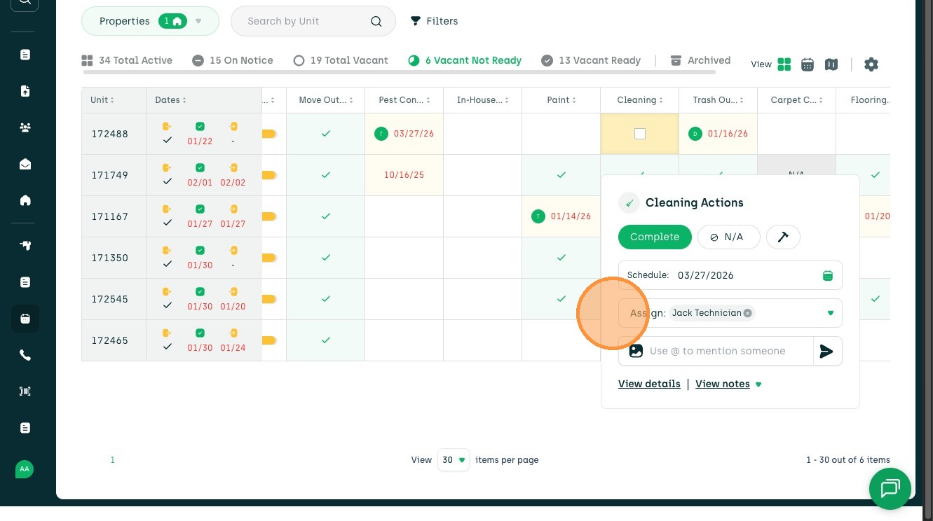Expand the View notes arrow
This screenshot has height=521, width=933.
coord(758,384)
